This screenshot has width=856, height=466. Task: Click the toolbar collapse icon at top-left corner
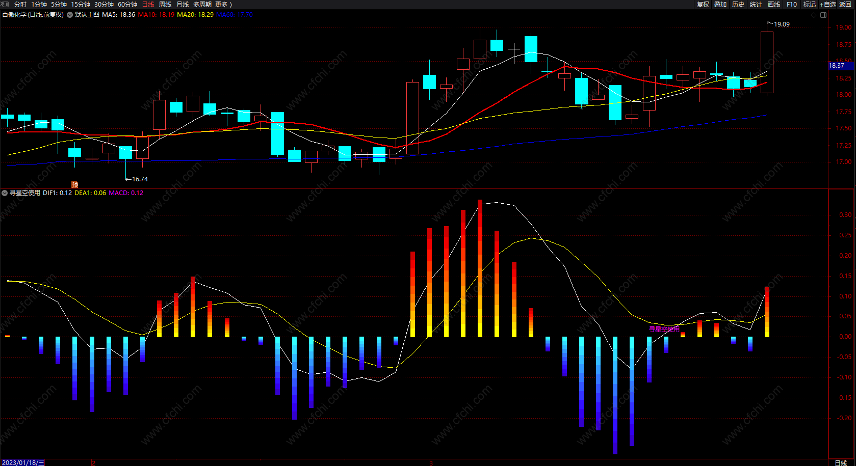(x=5, y=4)
